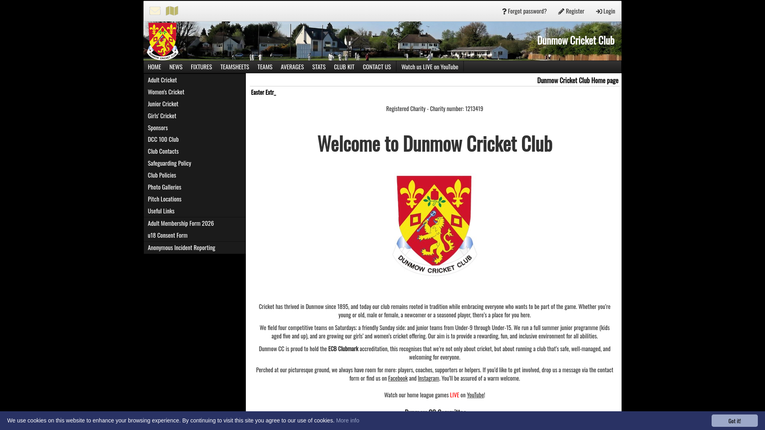
Task: Open Club Policies in sidebar
Action: click(x=194, y=175)
